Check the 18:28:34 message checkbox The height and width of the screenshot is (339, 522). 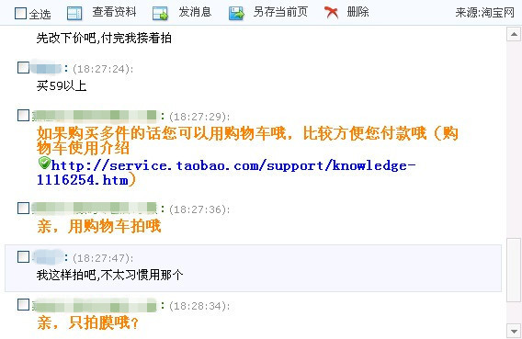pos(23,304)
